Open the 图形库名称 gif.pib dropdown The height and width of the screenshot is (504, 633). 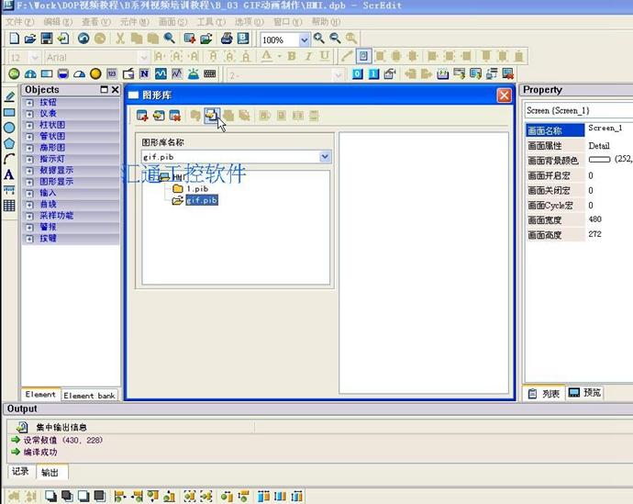[x=325, y=157]
